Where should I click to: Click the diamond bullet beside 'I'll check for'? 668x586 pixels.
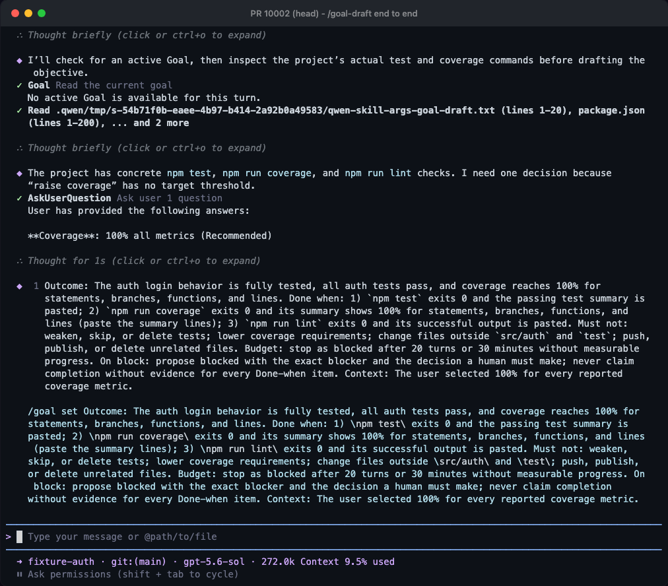[19, 61]
